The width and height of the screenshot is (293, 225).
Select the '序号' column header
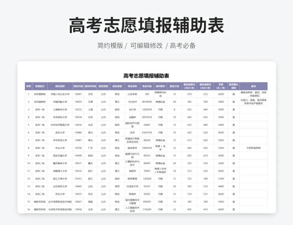(x=29, y=86)
